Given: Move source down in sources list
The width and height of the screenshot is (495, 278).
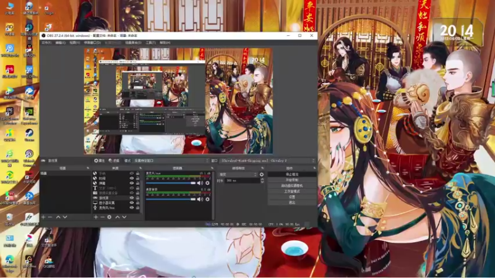Looking at the screenshot, I should click(124, 217).
